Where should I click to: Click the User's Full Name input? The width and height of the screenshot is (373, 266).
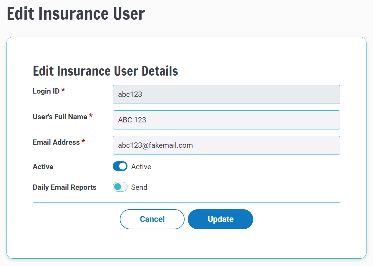tap(226, 120)
